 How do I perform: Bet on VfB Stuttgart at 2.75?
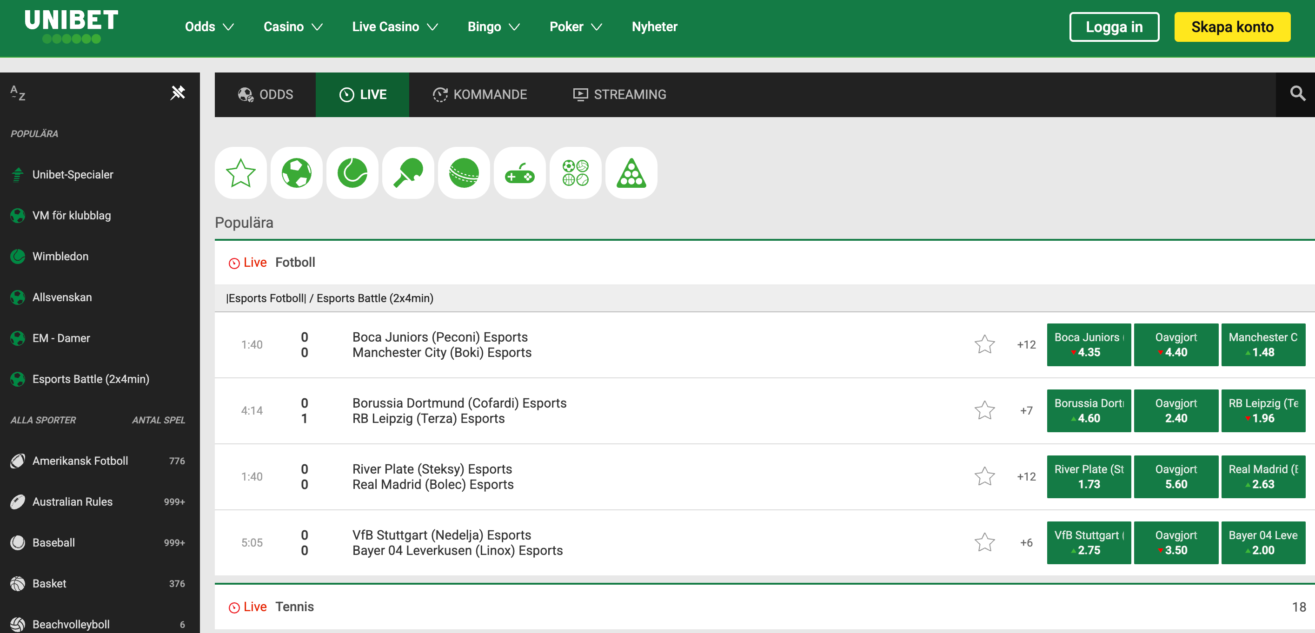(x=1089, y=542)
